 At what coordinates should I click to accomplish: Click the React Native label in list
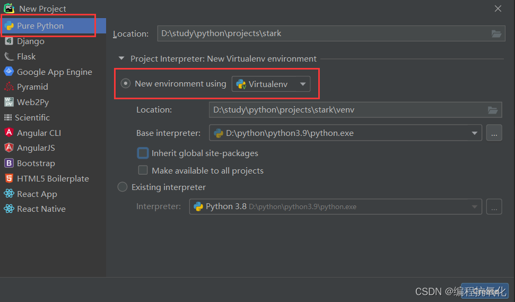(41, 209)
